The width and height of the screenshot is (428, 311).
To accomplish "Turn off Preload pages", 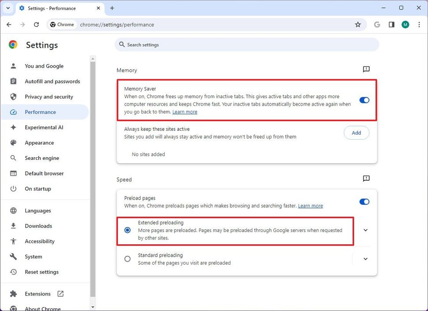I will pos(364,201).
